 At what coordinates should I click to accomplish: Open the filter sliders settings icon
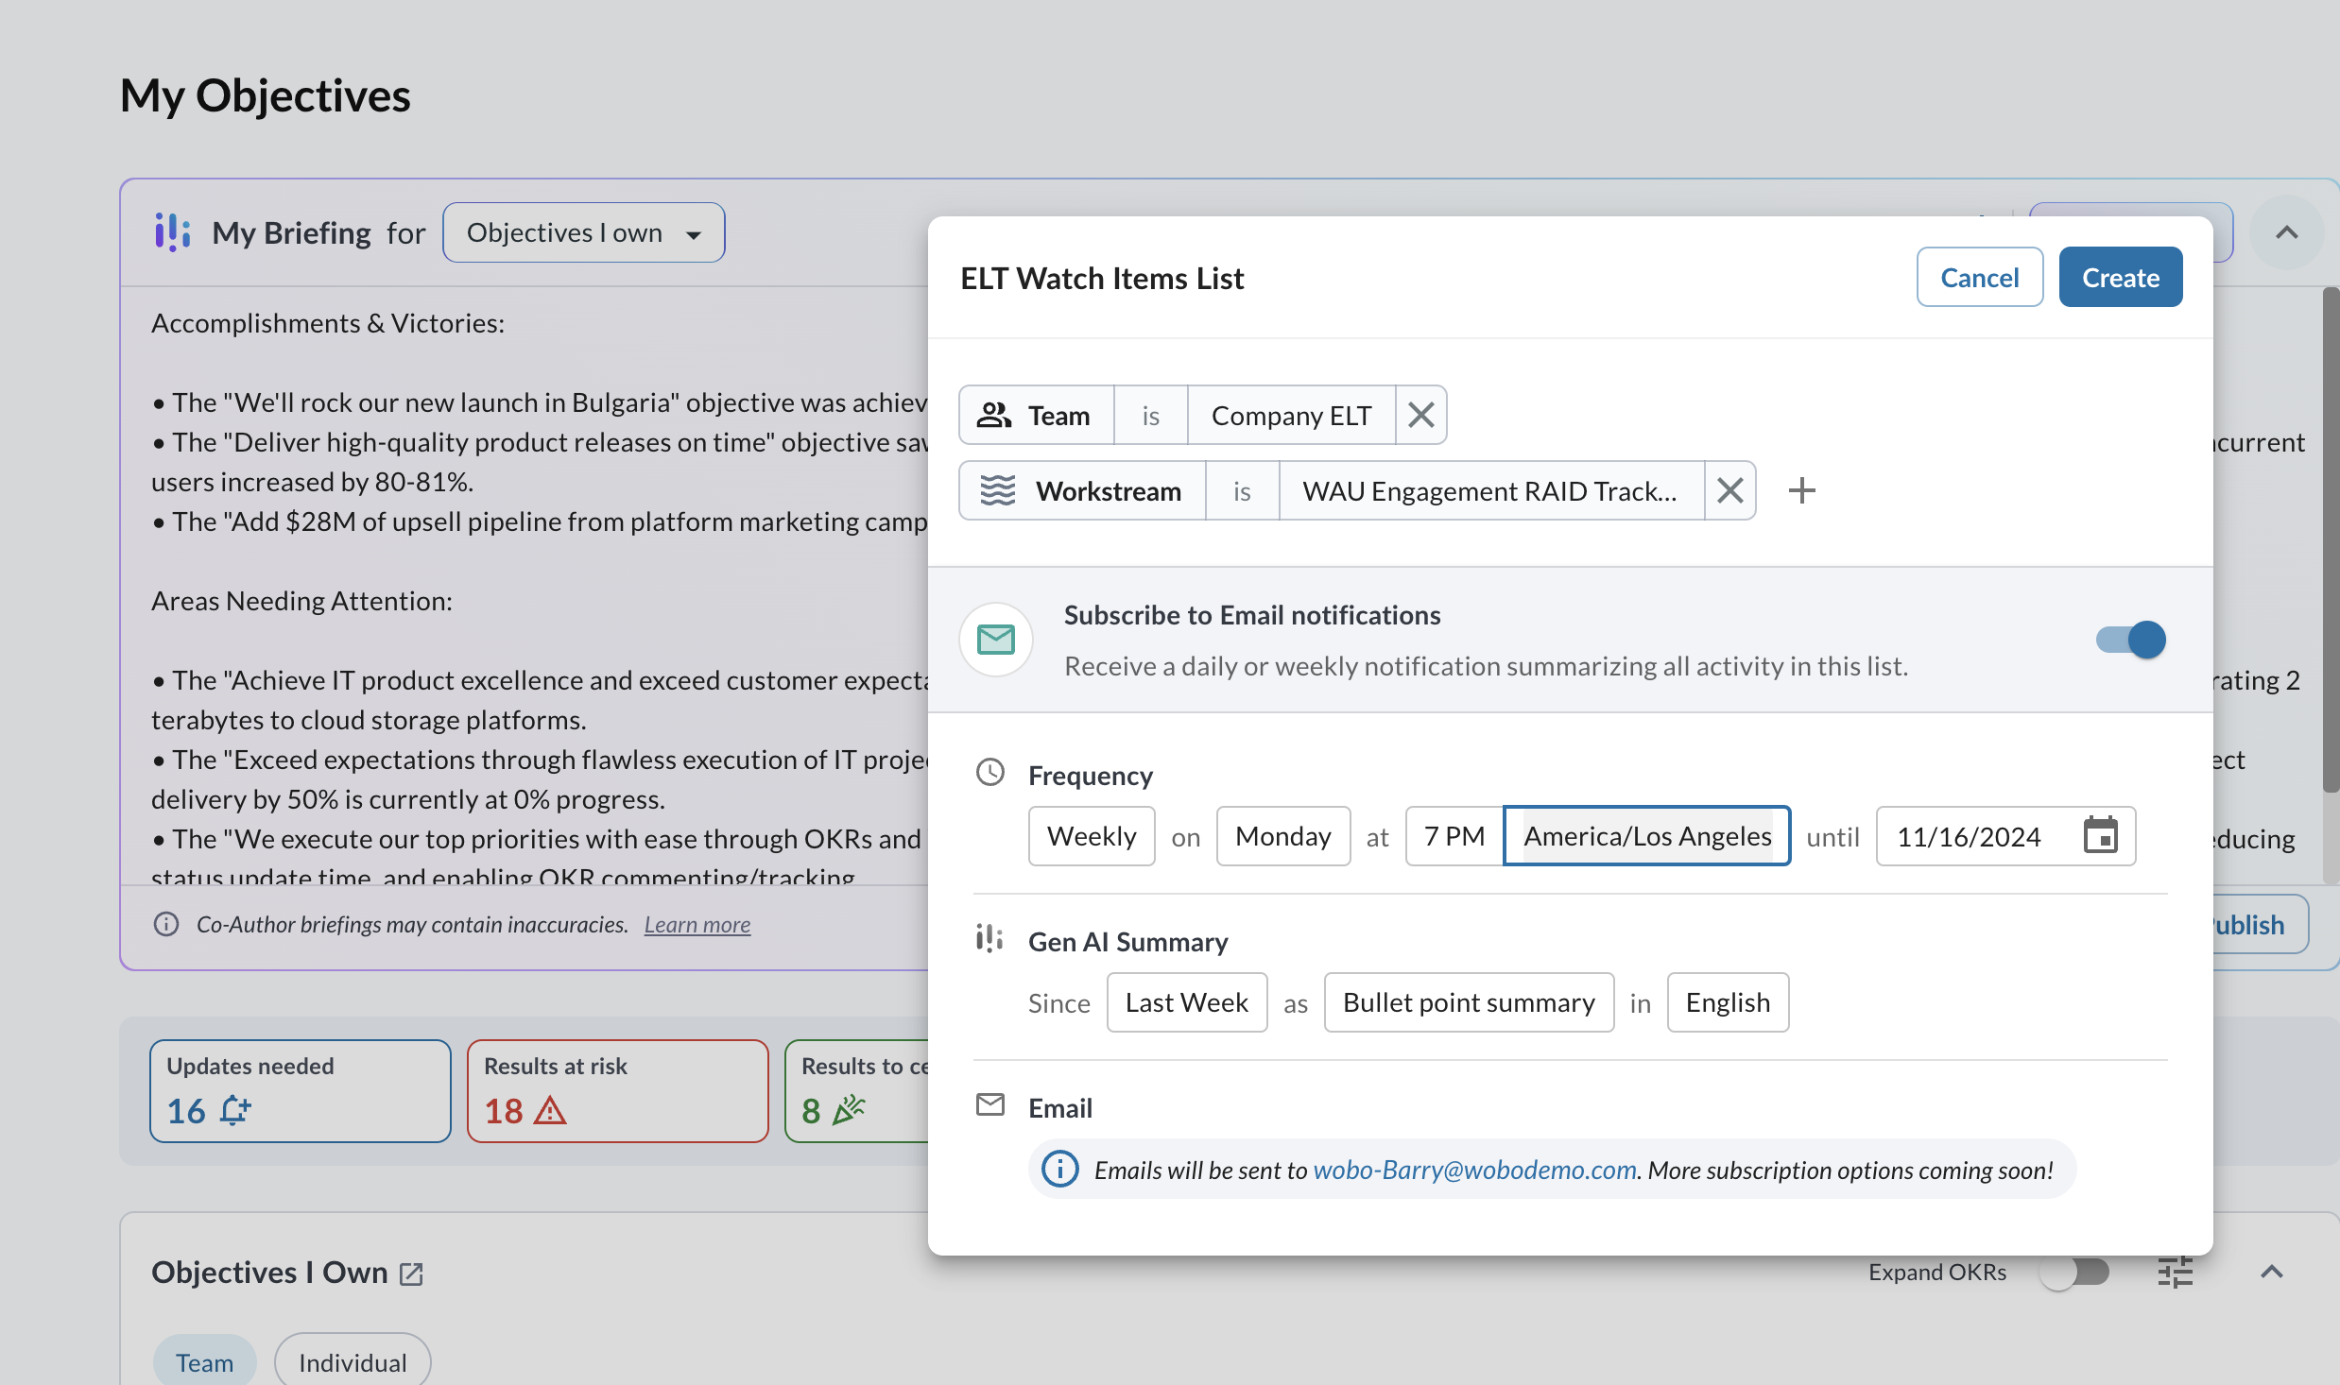pyautogui.click(x=2176, y=1272)
